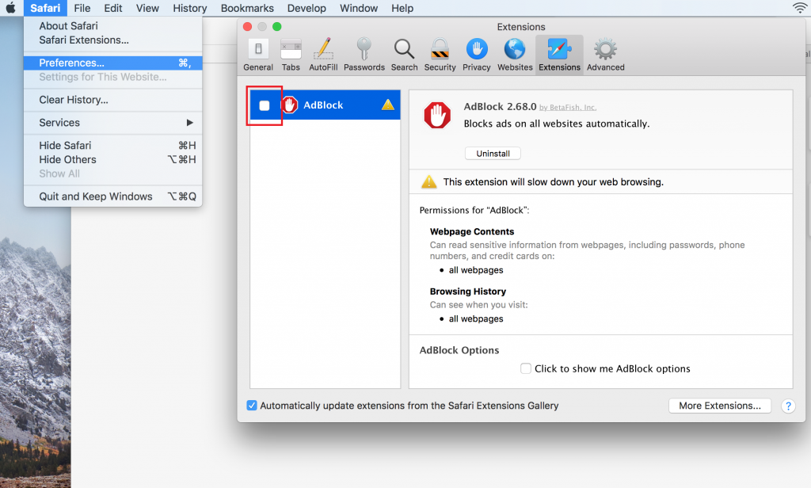Open the Security preferences pane
Viewport: 811px width, 488px height.
(440, 55)
